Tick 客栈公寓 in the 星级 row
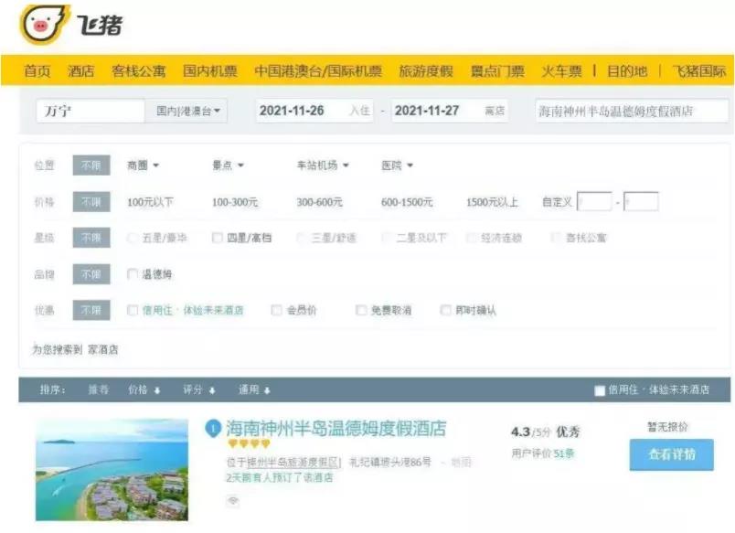The image size is (735, 533). (556, 238)
